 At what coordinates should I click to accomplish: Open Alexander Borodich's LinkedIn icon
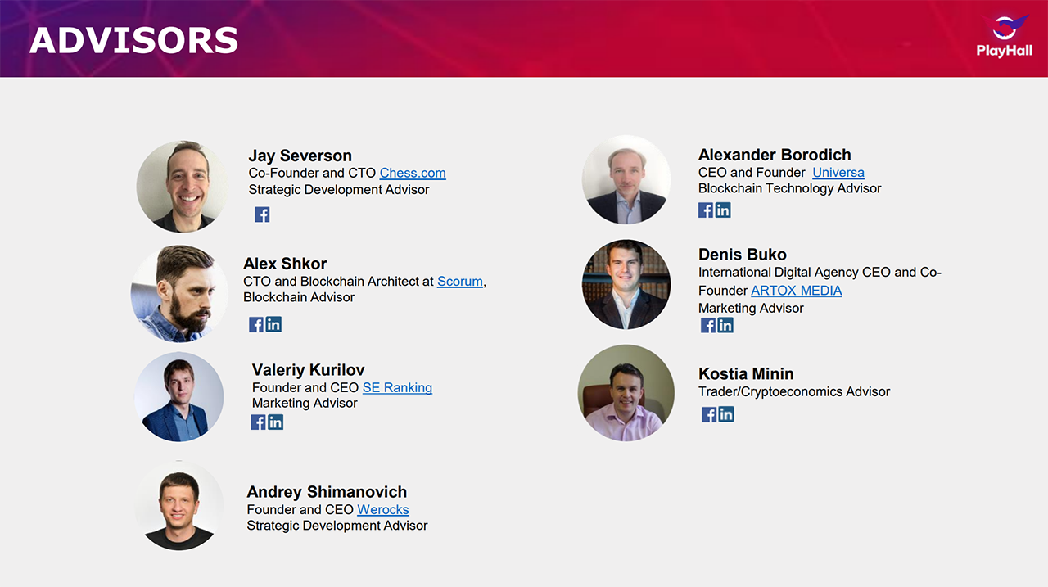coord(723,210)
